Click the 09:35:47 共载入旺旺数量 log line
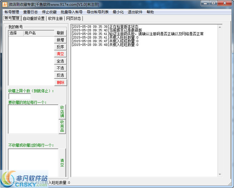 click(x=105, y=41)
